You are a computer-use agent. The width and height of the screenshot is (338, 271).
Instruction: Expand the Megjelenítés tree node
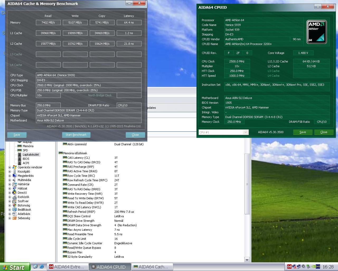coord(10,176)
